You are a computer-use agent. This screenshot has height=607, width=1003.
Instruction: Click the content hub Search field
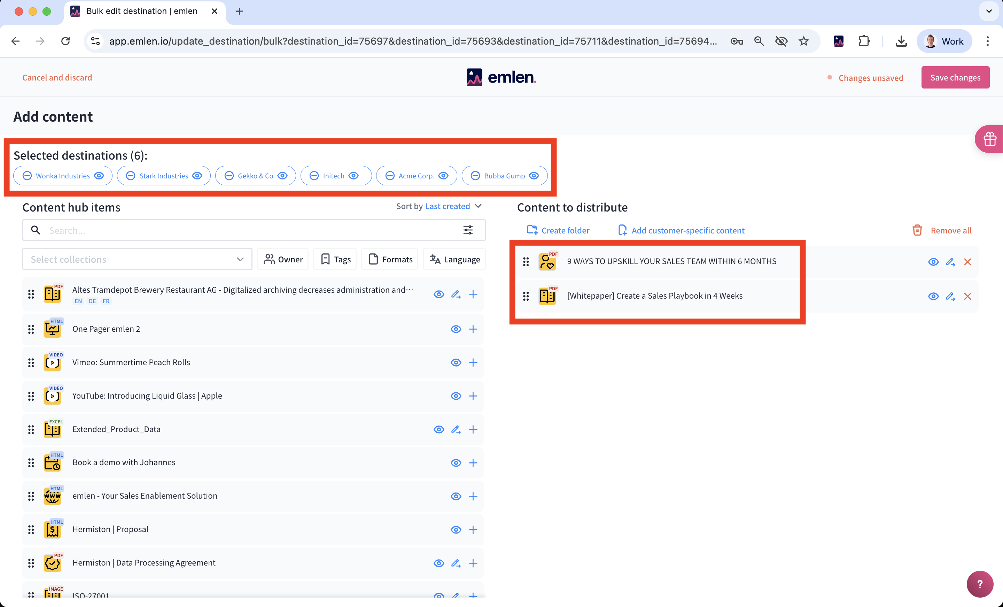click(244, 230)
